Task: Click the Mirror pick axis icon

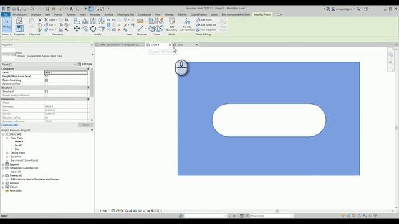Action: (93, 21)
